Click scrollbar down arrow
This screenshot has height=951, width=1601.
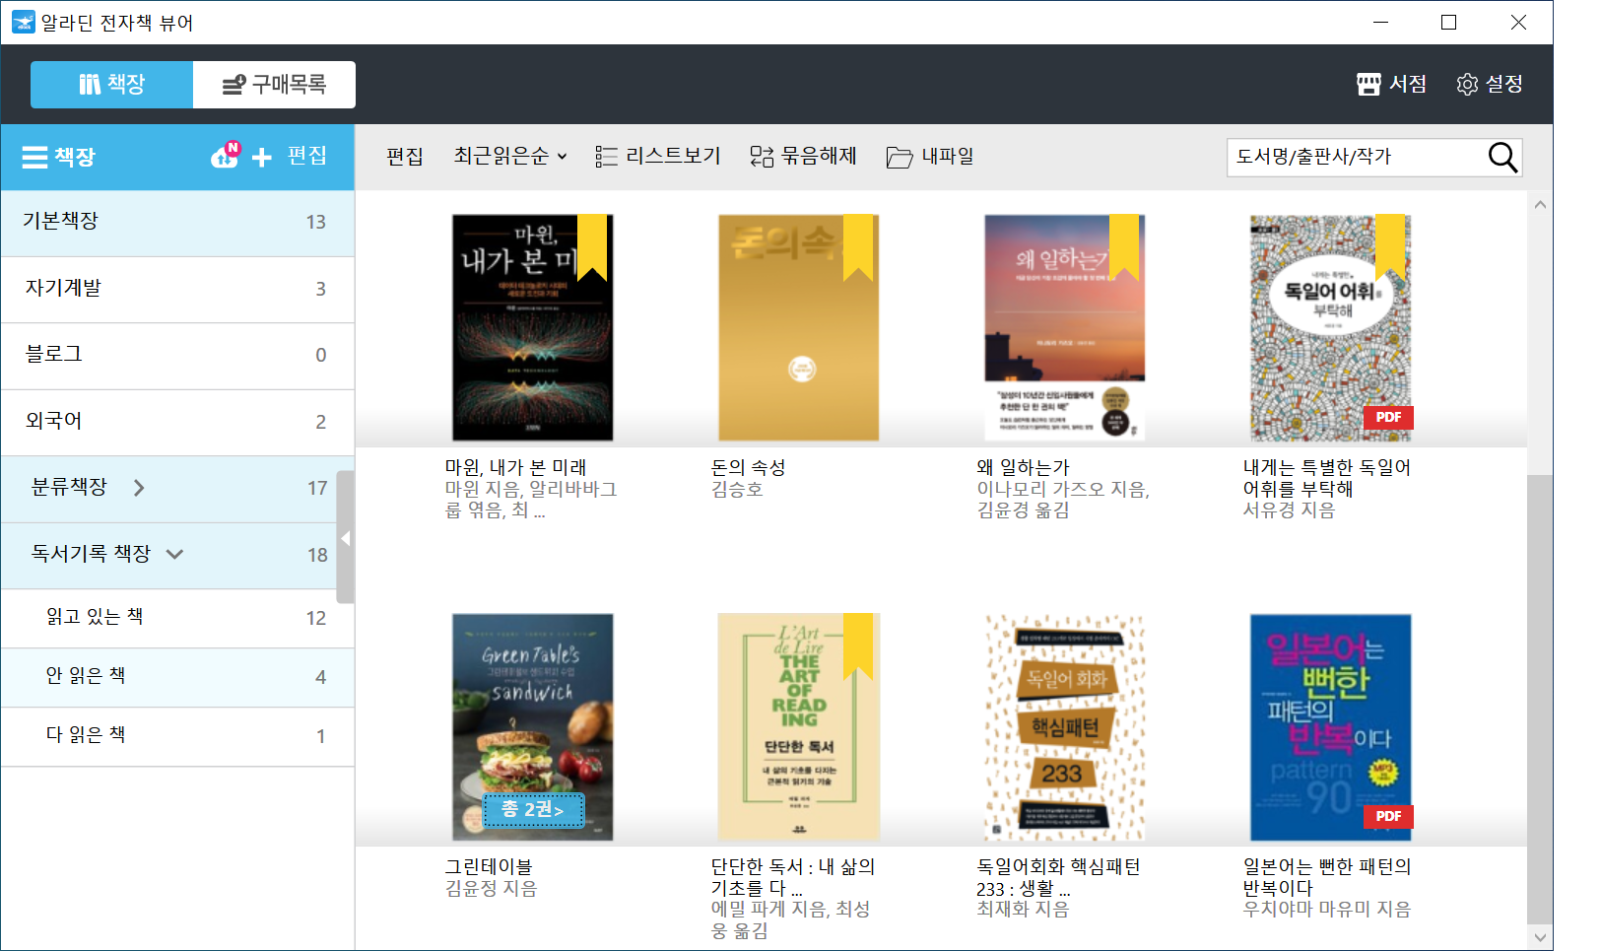(1540, 938)
